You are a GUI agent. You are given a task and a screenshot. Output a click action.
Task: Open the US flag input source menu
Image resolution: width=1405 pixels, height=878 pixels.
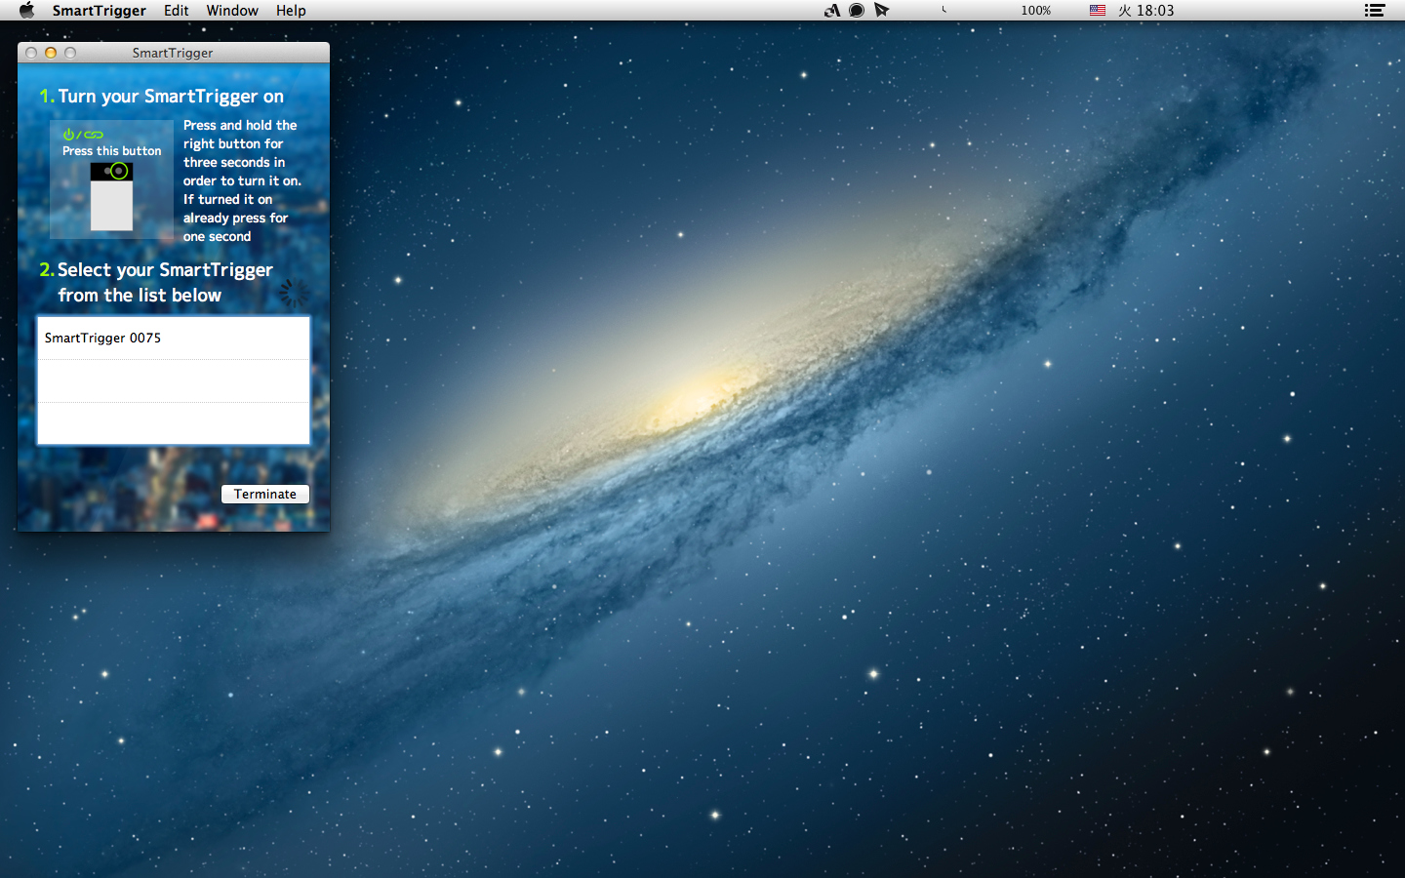click(1098, 11)
